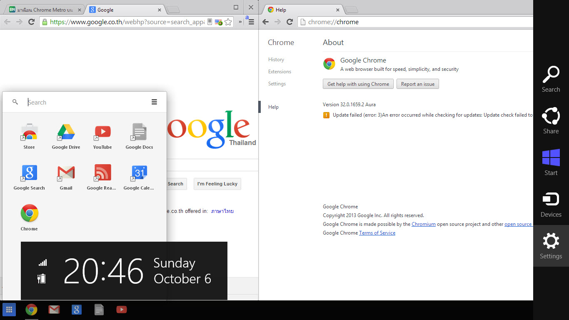Open the Devices charm

click(551, 204)
